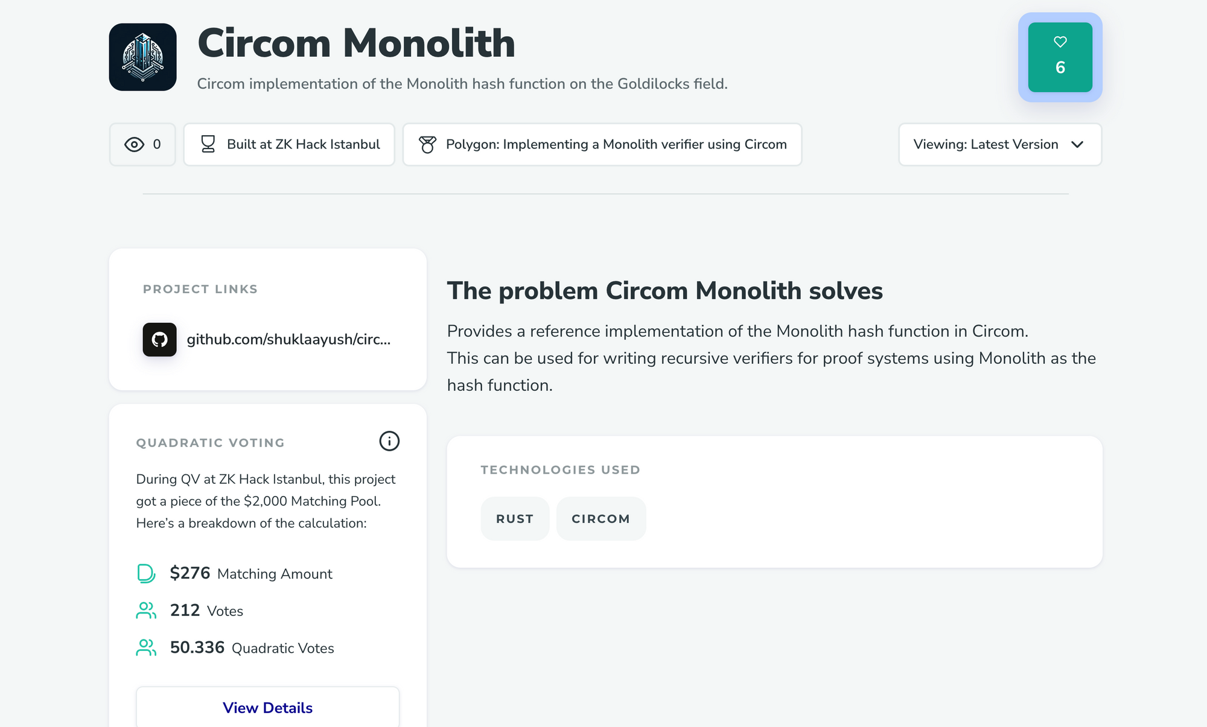The image size is (1207, 727).
Task: Click the views count showing 0
Action: click(x=143, y=144)
